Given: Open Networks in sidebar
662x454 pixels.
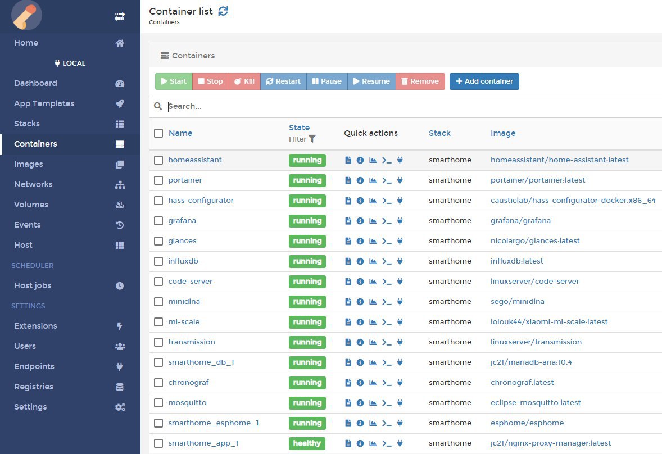Looking at the screenshot, I should coord(70,185).
